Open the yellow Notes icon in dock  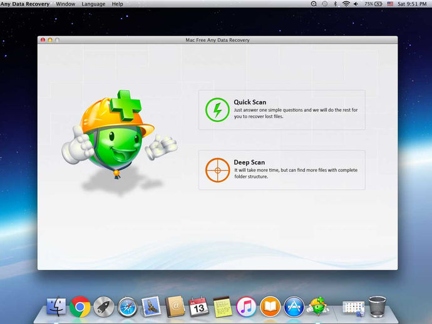(222, 306)
